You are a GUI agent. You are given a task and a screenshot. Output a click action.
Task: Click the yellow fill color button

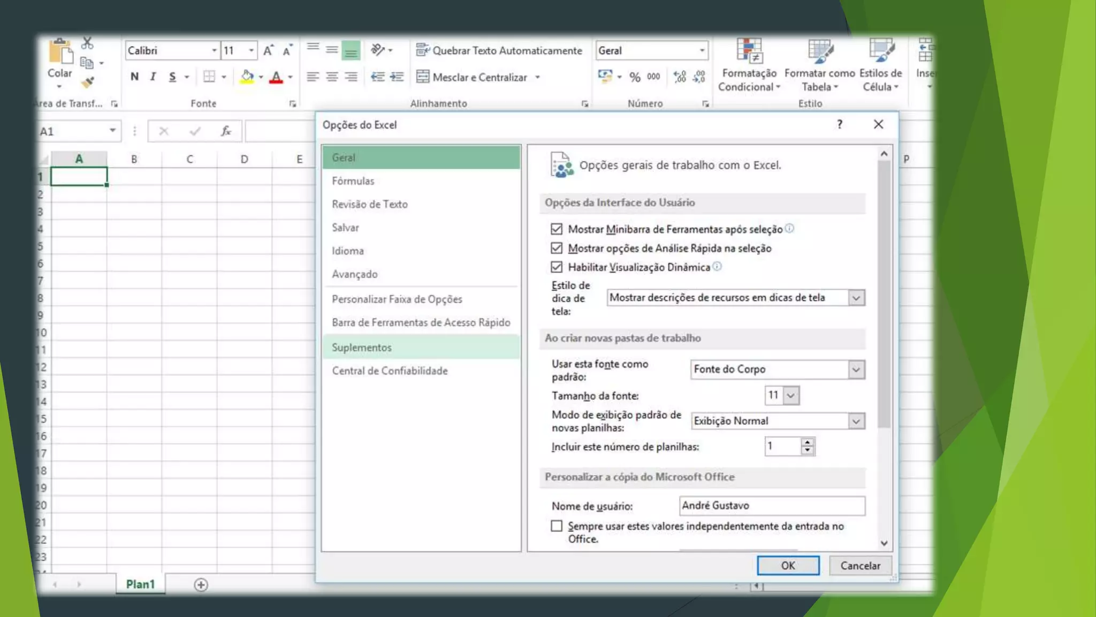247,77
